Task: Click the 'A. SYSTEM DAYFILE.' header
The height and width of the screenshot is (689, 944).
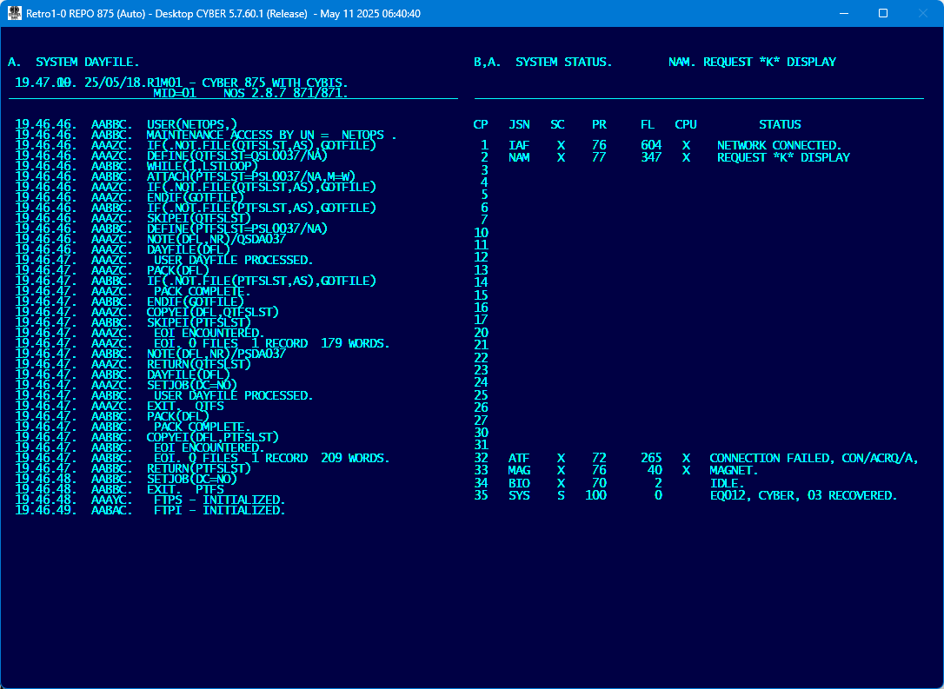Action: (x=73, y=63)
